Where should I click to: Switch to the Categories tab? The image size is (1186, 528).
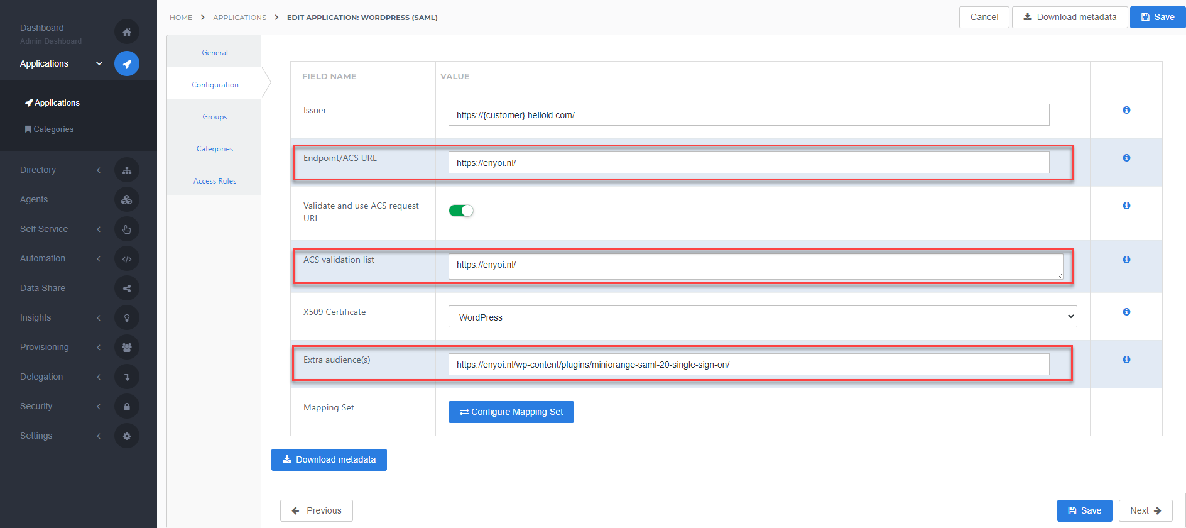pyautogui.click(x=214, y=148)
